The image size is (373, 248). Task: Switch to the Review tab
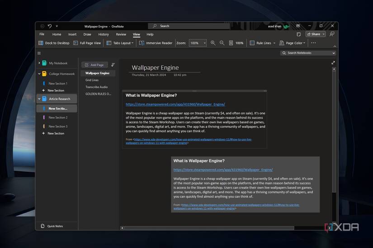tap(121, 34)
